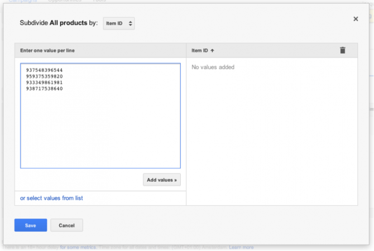Click the 'No values added' message
This screenshot has width=374, height=251.
[x=213, y=67]
